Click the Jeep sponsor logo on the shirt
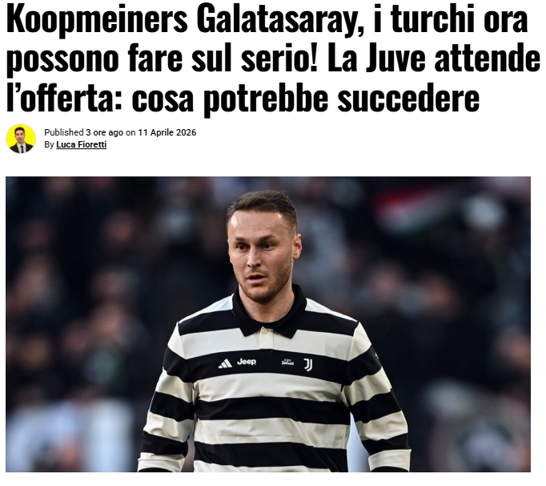 pyautogui.click(x=247, y=362)
